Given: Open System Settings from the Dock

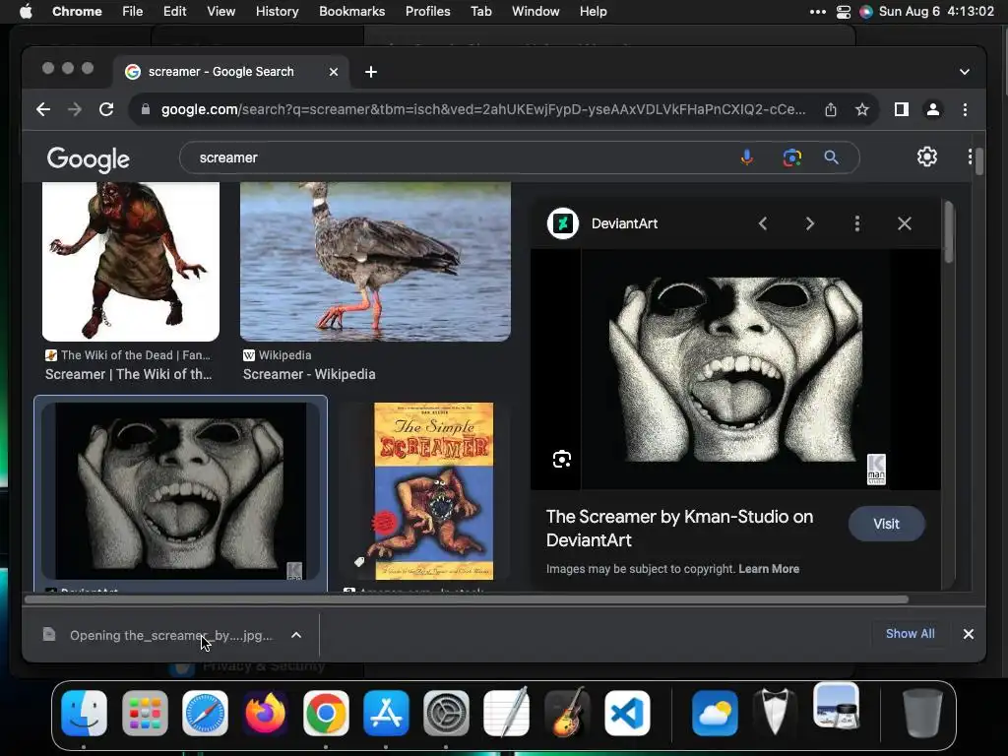Looking at the screenshot, I should tap(446, 713).
